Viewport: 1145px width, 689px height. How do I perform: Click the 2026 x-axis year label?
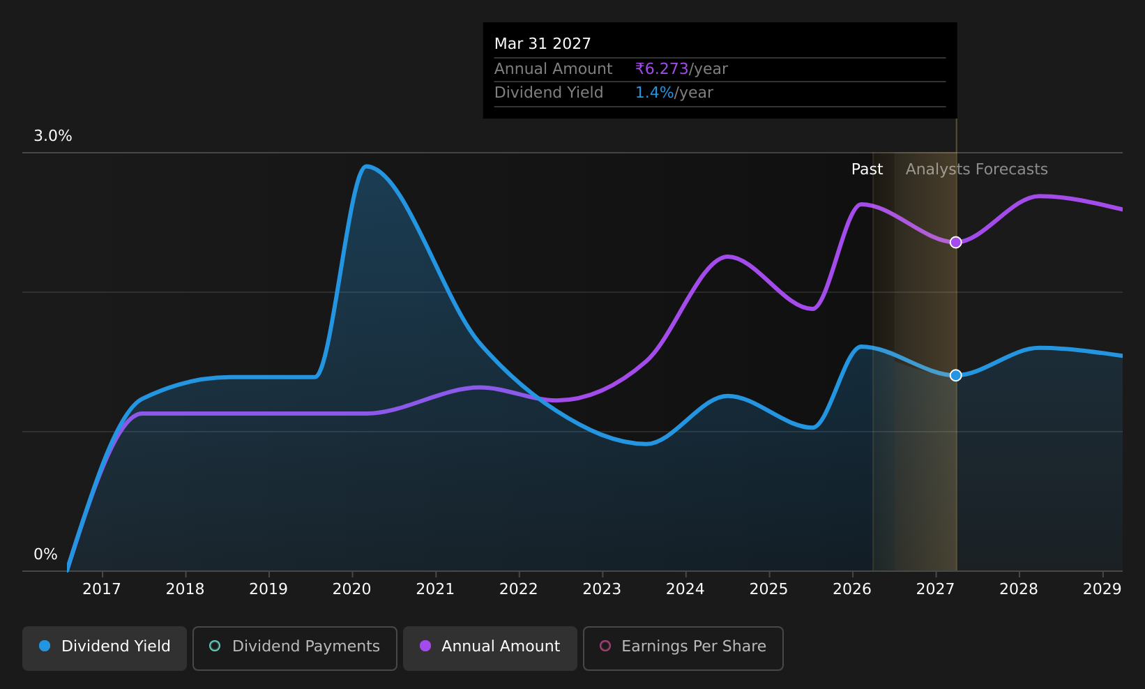[852, 589]
